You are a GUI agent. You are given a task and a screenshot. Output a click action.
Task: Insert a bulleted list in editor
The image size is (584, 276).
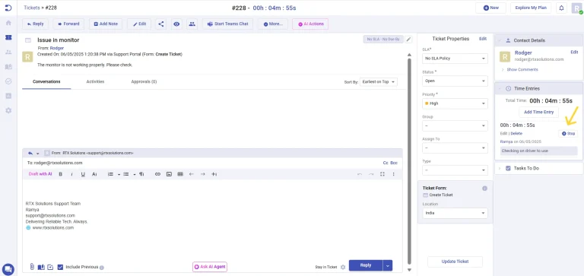coord(126,174)
